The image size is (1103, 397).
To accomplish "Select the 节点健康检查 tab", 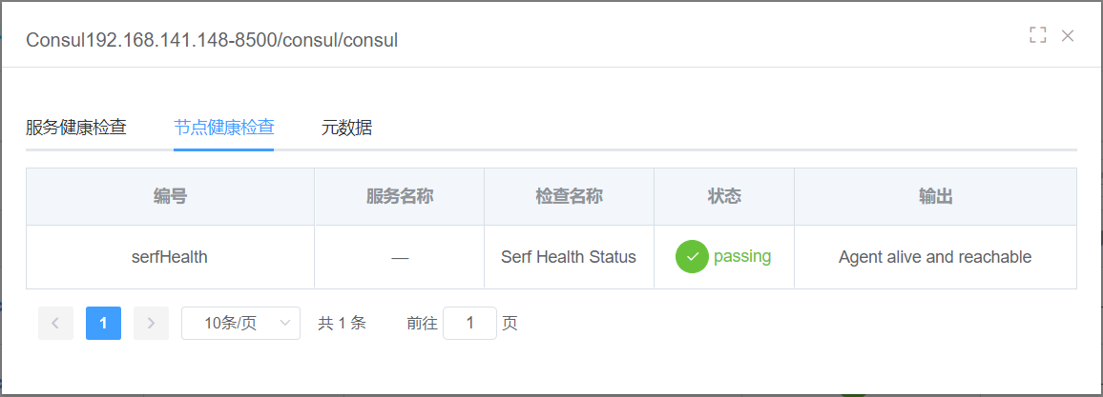I will pyautogui.click(x=223, y=128).
